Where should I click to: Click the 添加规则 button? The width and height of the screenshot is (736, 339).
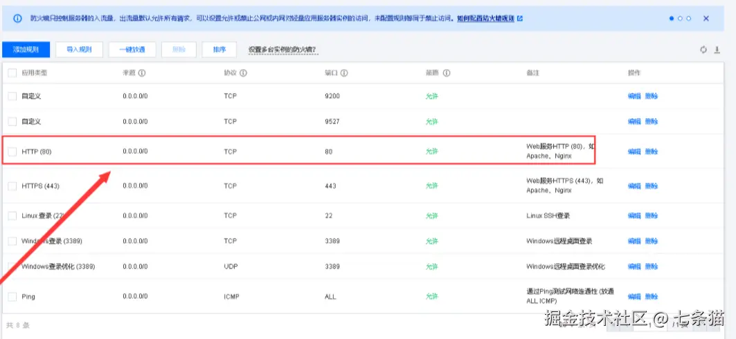click(26, 50)
